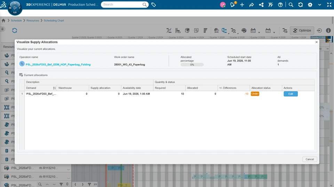Click the left filter funnel icon at the bottom
Viewport: 334px width, 187px height.
click(61, 184)
